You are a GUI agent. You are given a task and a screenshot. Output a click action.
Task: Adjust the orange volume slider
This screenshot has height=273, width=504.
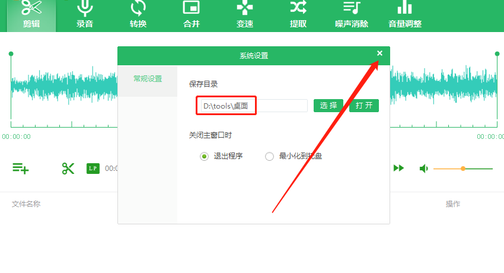[463, 169]
